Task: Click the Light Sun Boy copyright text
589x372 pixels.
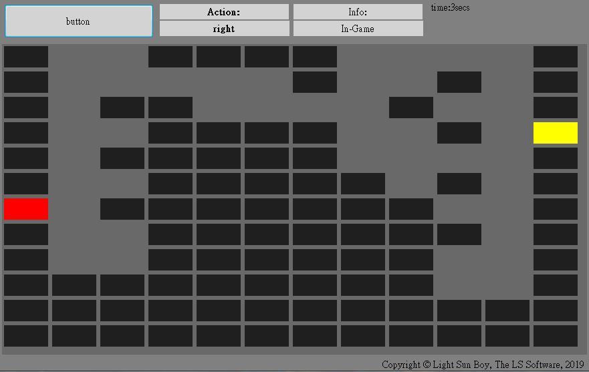Action: (483, 365)
